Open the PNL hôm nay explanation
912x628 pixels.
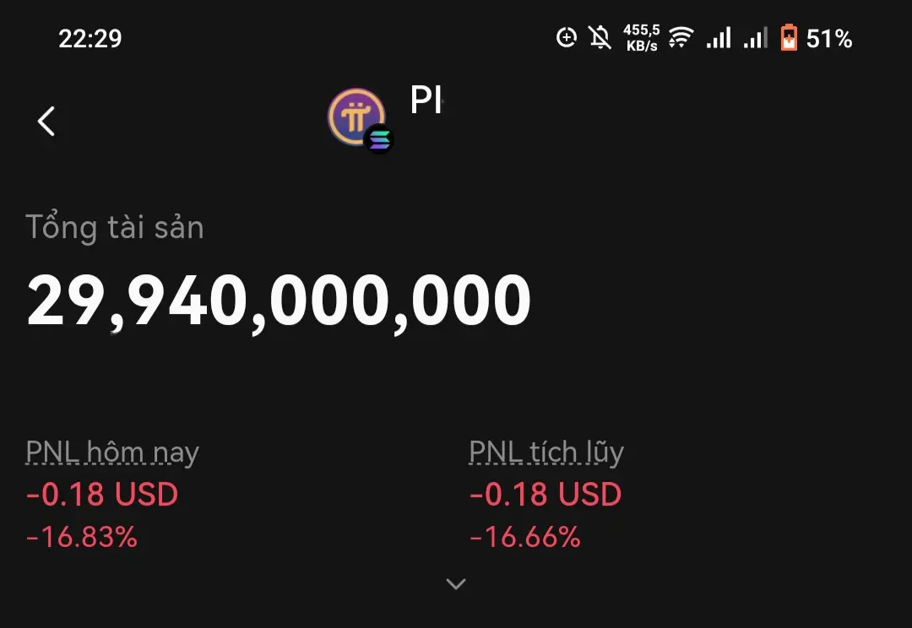click(112, 453)
